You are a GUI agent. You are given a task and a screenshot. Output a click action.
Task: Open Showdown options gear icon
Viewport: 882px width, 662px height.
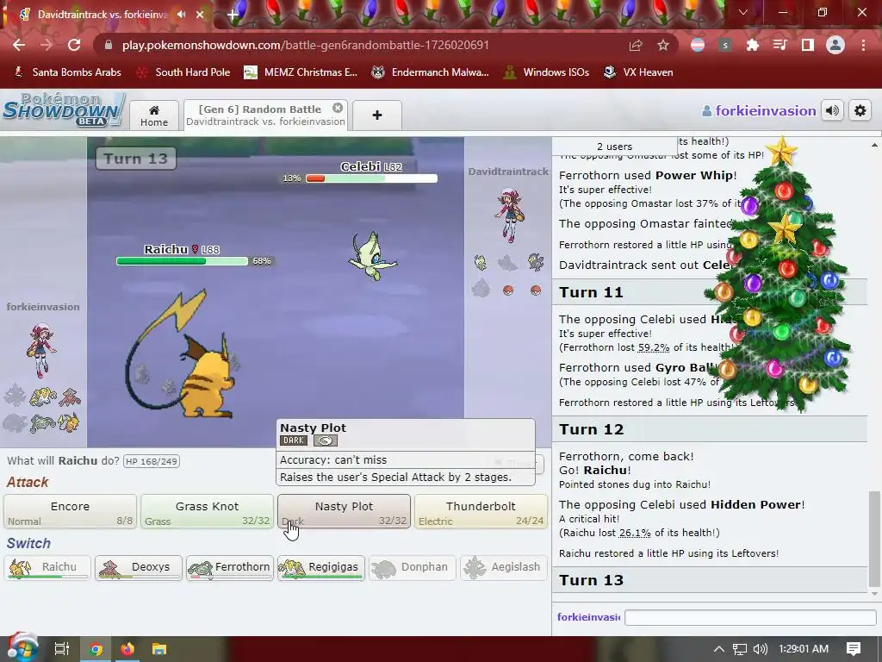(x=860, y=110)
